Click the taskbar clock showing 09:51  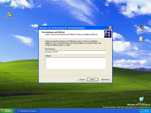click(x=147, y=111)
